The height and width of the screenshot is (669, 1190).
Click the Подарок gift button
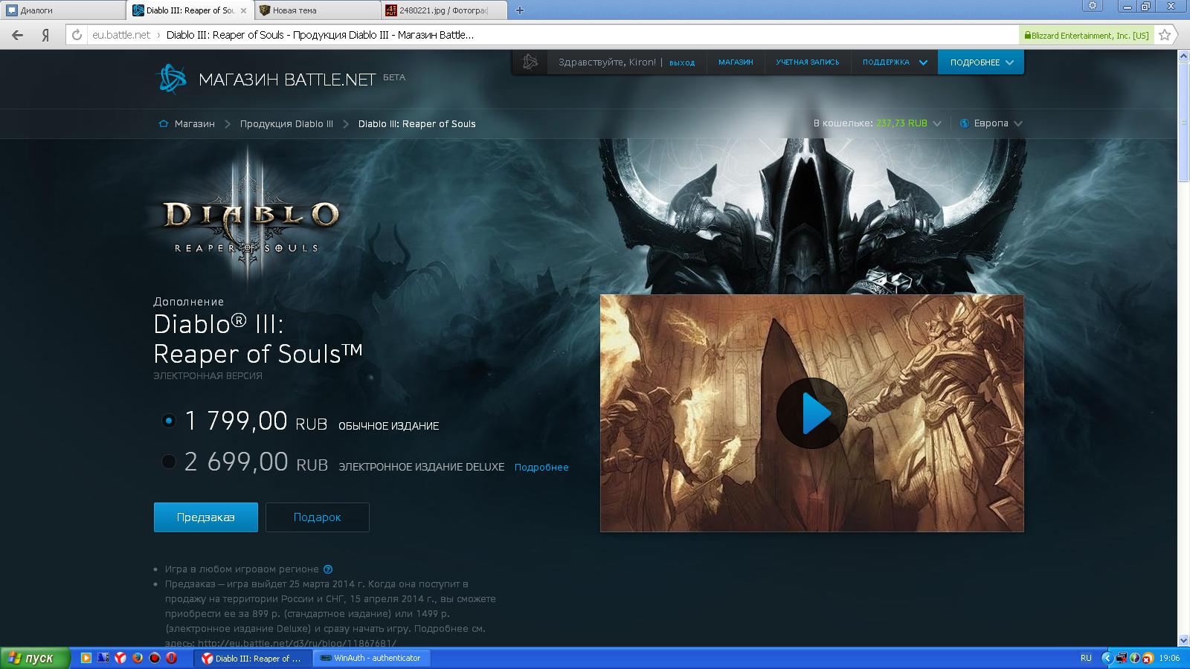(x=318, y=517)
